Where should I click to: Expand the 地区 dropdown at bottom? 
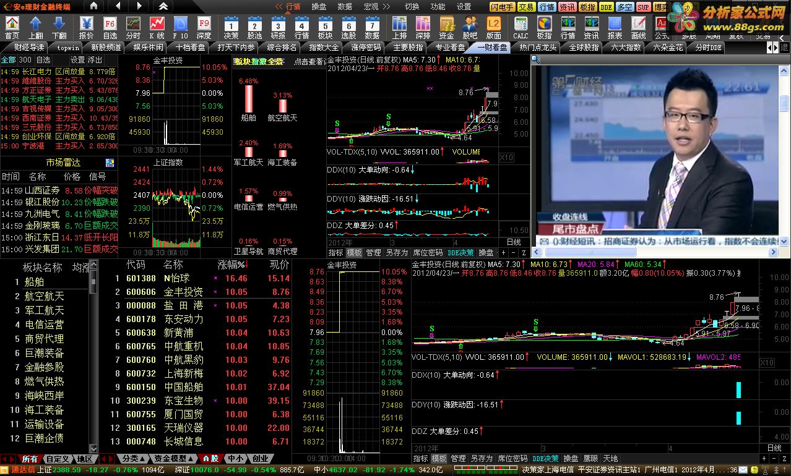coord(85,459)
